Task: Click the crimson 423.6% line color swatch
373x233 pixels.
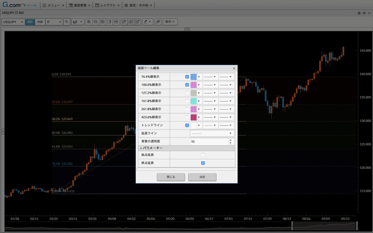Action: 194,117
